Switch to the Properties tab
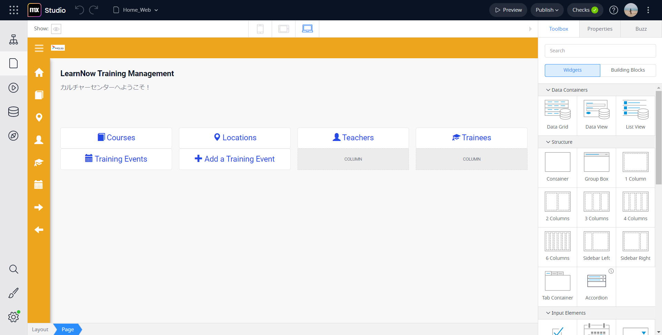Viewport: 662px width, 335px height. 600,29
